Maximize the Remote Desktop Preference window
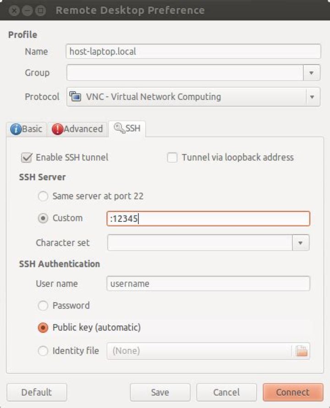Image resolution: width=330 pixels, height=408 pixels. (x=40, y=11)
